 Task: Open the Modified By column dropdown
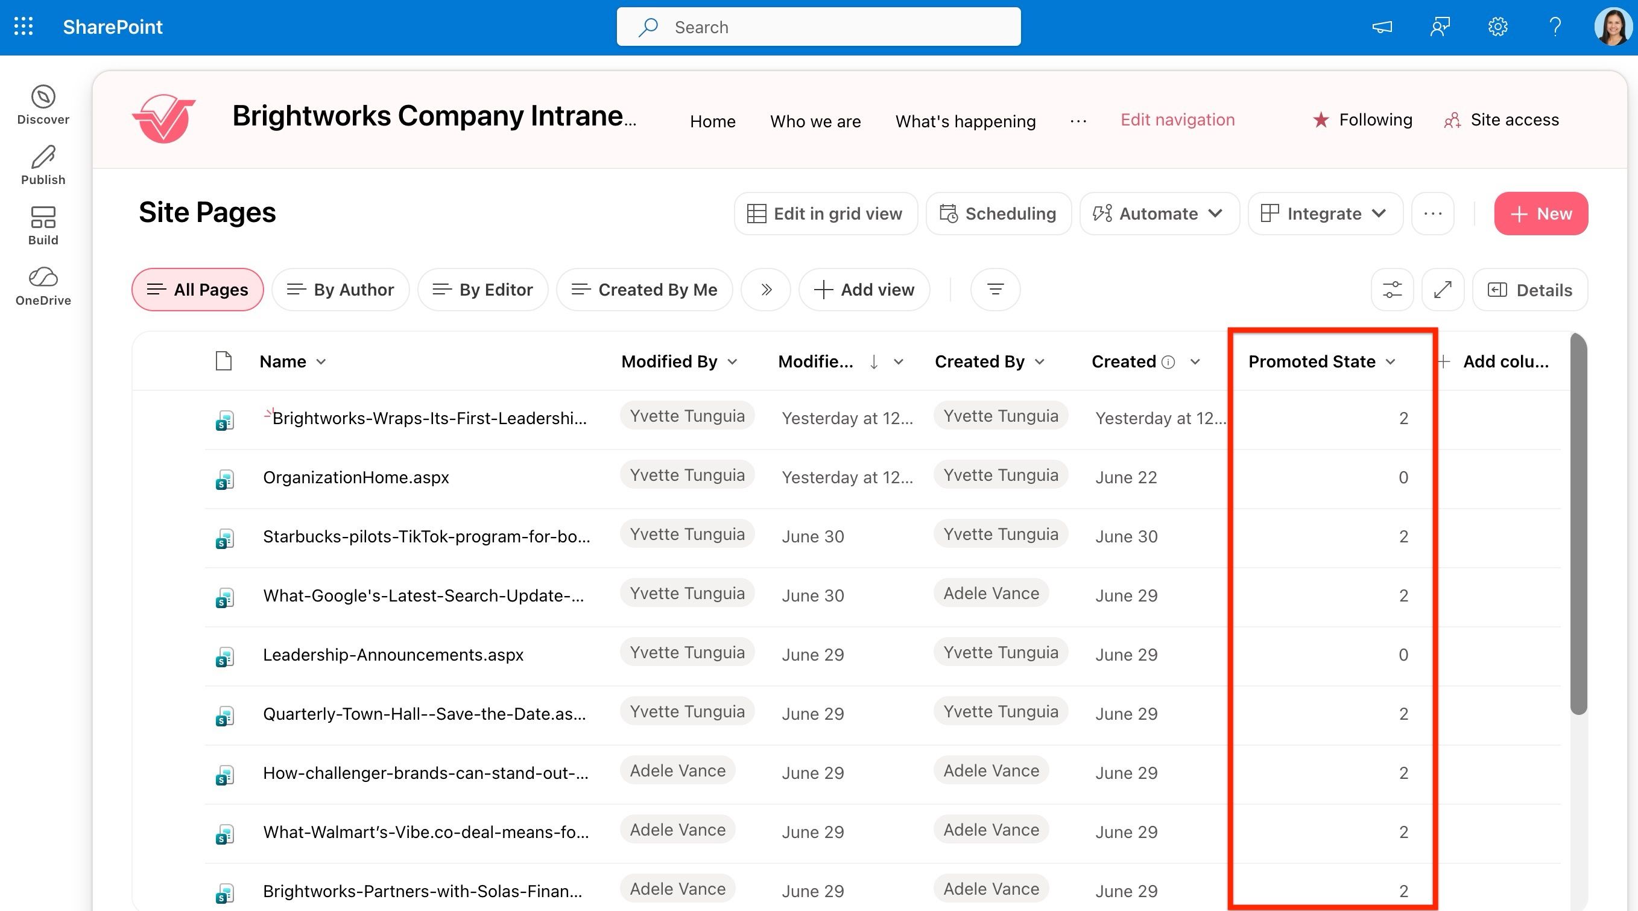[x=733, y=362]
